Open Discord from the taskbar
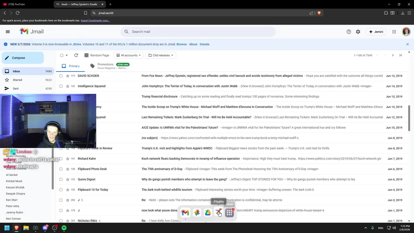Viewport: 414px width, 233px height. pos(45,228)
